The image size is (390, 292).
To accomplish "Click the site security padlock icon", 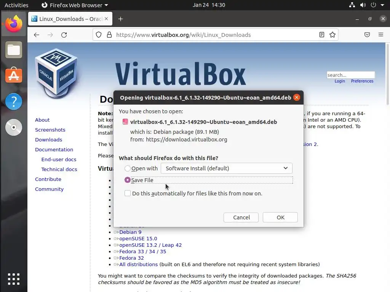I will pos(109,35).
